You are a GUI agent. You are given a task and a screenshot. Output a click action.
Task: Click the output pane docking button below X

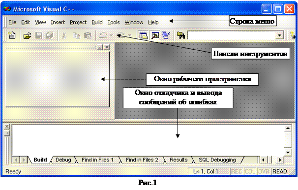7,133
